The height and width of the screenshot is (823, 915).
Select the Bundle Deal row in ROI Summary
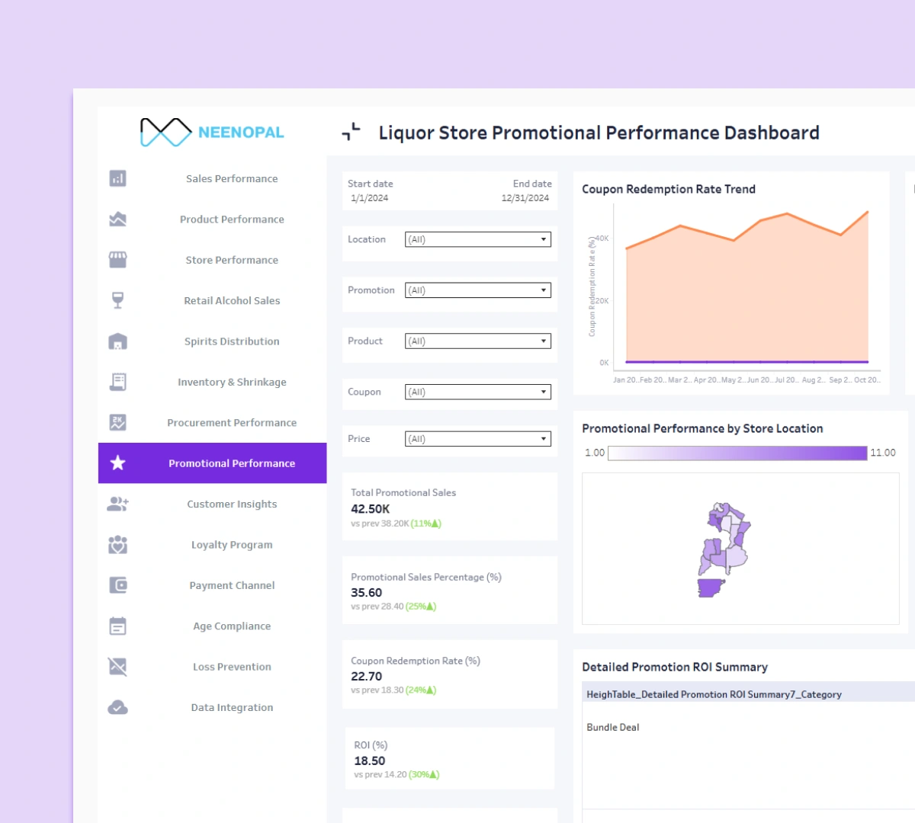click(612, 727)
